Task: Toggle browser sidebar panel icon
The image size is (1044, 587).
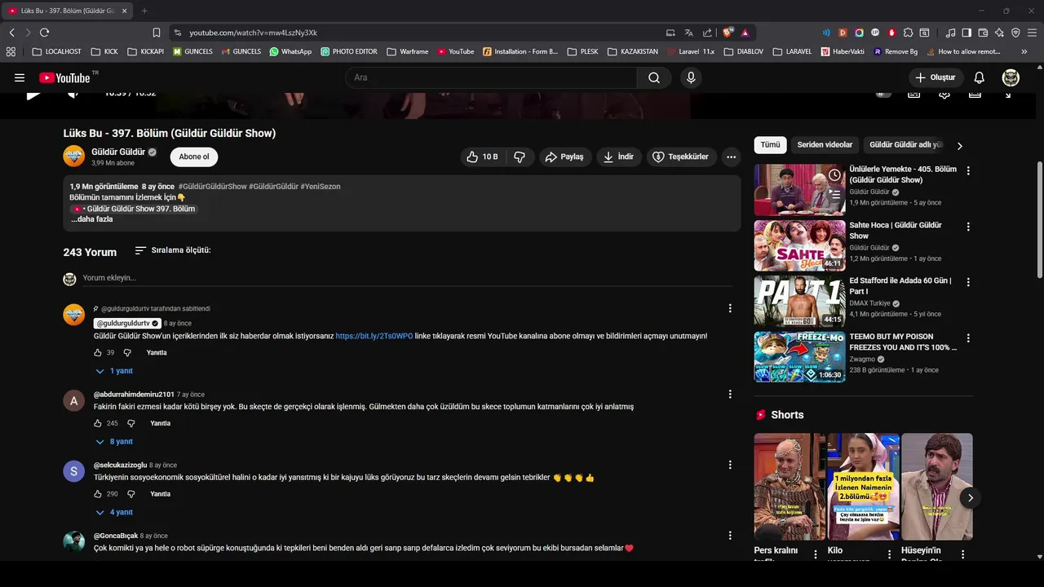Action: (x=967, y=33)
